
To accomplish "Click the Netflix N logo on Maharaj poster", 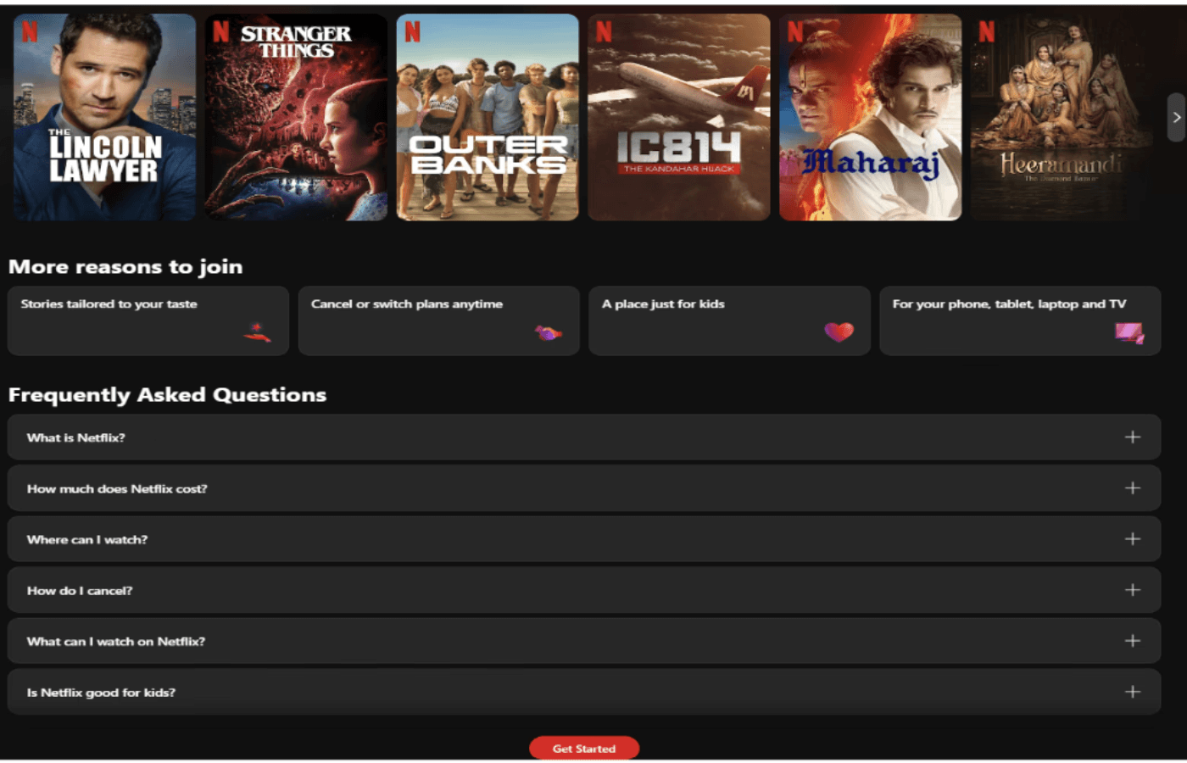I will (795, 32).
